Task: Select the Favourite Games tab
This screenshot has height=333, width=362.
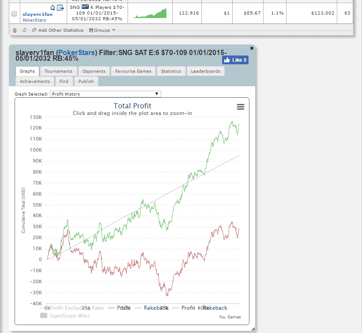Action: click(133, 71)
